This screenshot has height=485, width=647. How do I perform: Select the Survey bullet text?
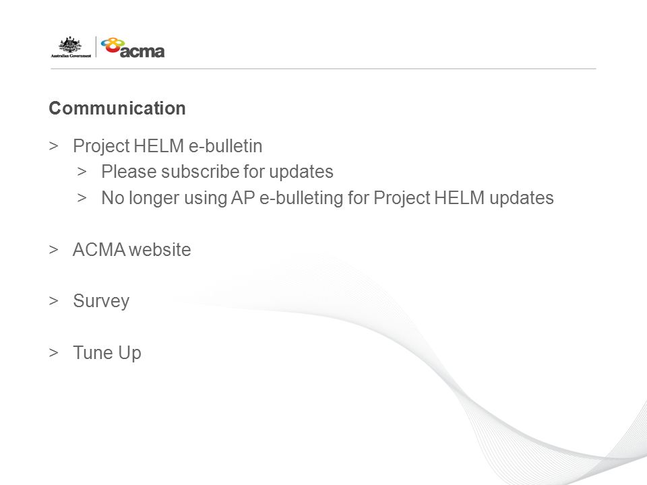(x=101, y=301)
